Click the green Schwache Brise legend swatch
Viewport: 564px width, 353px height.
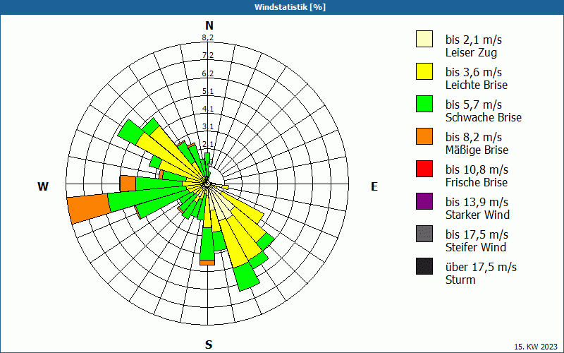[424, 104]
